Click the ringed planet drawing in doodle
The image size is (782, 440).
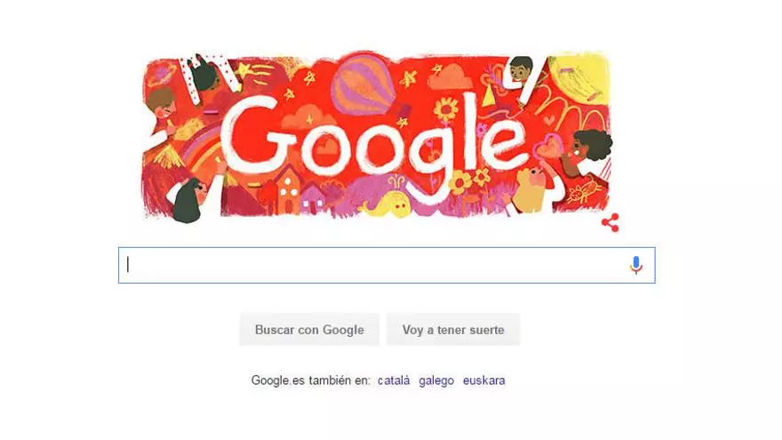pyautogui.click(x=161, y=74)
